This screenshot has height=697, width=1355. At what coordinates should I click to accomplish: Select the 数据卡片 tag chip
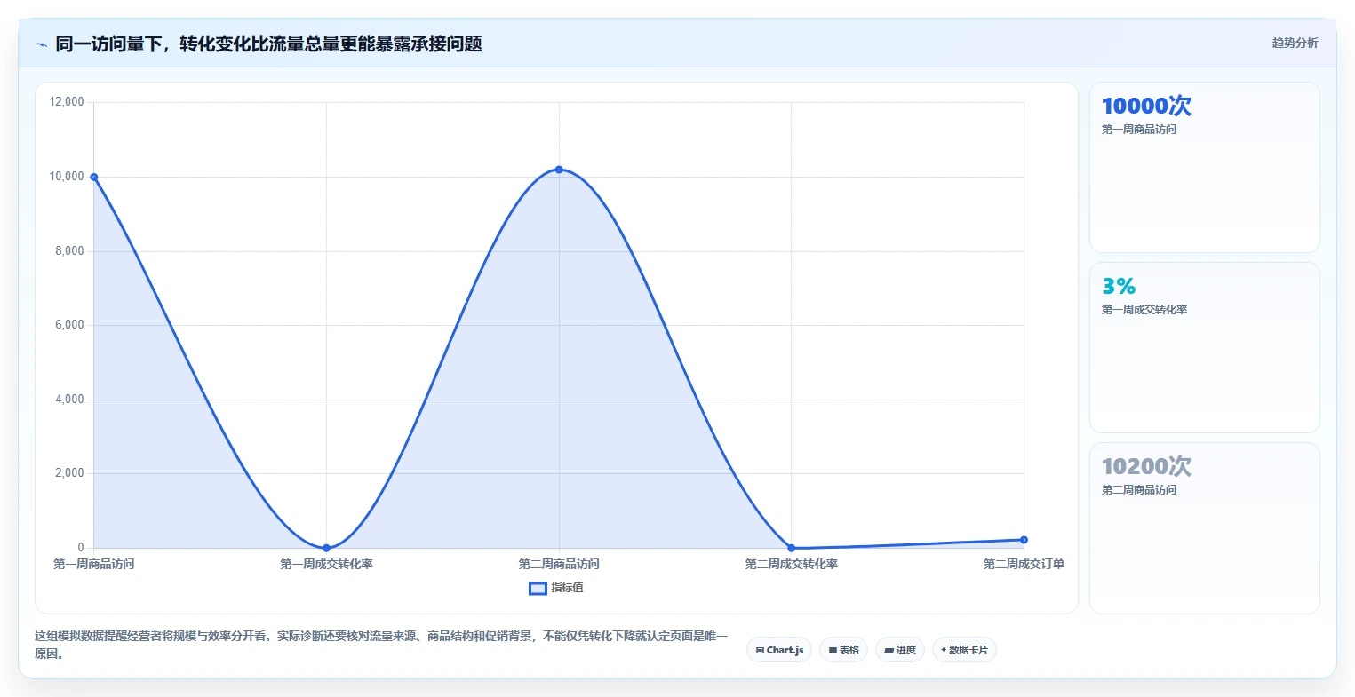964,650
